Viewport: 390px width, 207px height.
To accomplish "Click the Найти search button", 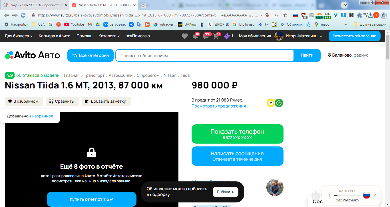I will click(307, 55).
